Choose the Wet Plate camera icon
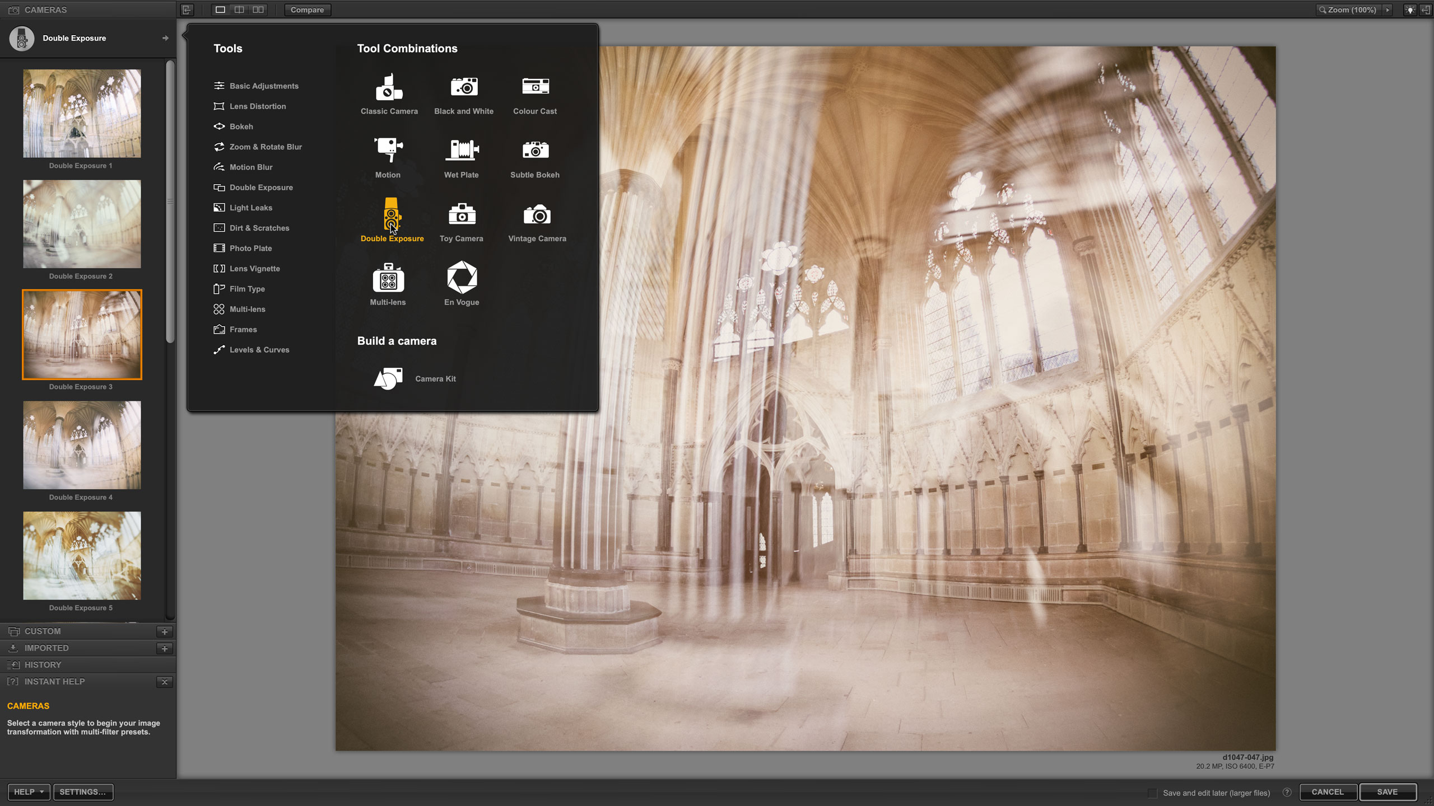This screenshot has width=1434, height=806. (x=462, y=150)
